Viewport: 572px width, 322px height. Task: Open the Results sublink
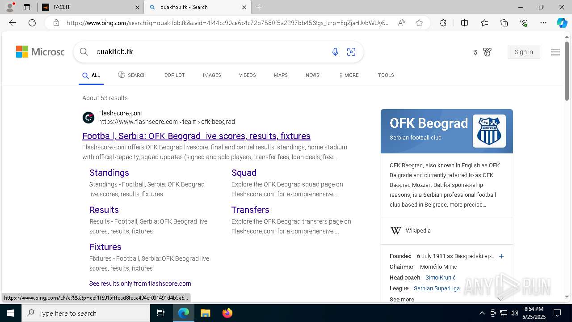pyautogui.click(x=104, y=210)
